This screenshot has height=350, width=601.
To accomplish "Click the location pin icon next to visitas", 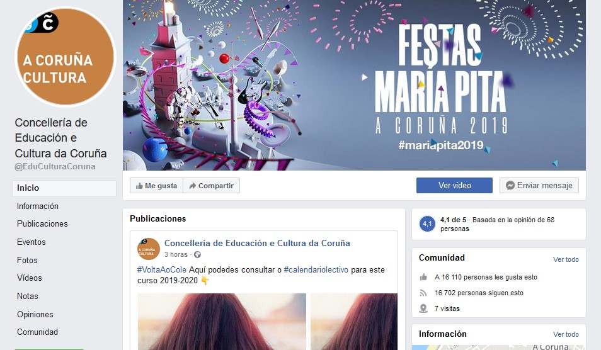I will click(423, 308).
